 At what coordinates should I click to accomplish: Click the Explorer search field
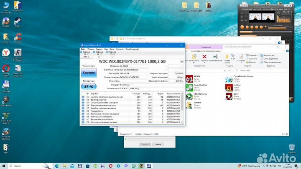coord(260,71)
